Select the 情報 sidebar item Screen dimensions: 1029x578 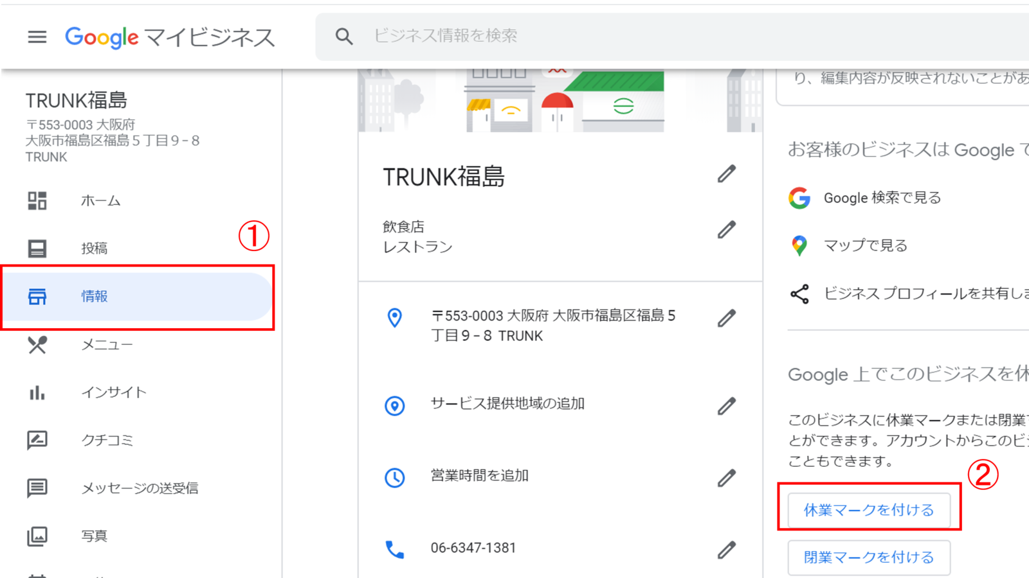[138, 297]
